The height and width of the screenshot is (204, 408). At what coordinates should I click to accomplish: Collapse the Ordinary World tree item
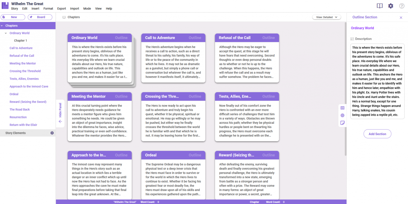(x=6, y=33)
